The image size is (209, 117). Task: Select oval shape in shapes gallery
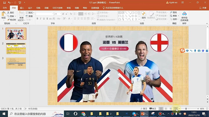point(136,13)
